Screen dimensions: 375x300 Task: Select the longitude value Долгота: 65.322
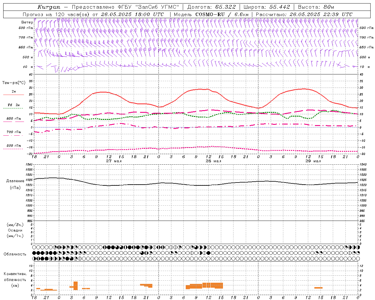[212, 7]
